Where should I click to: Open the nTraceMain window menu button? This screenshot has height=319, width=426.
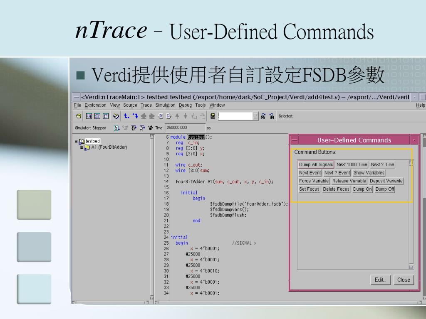tap(77, 97)
